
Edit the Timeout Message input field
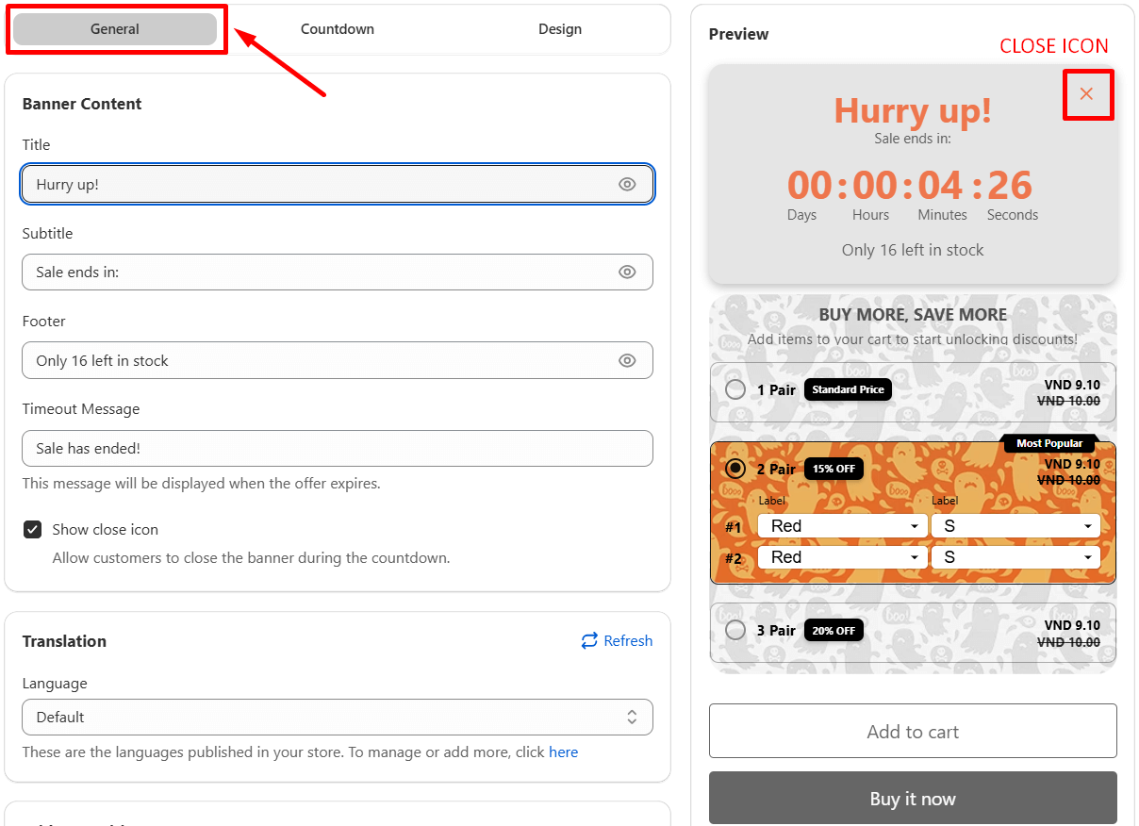tap(337, 448)
